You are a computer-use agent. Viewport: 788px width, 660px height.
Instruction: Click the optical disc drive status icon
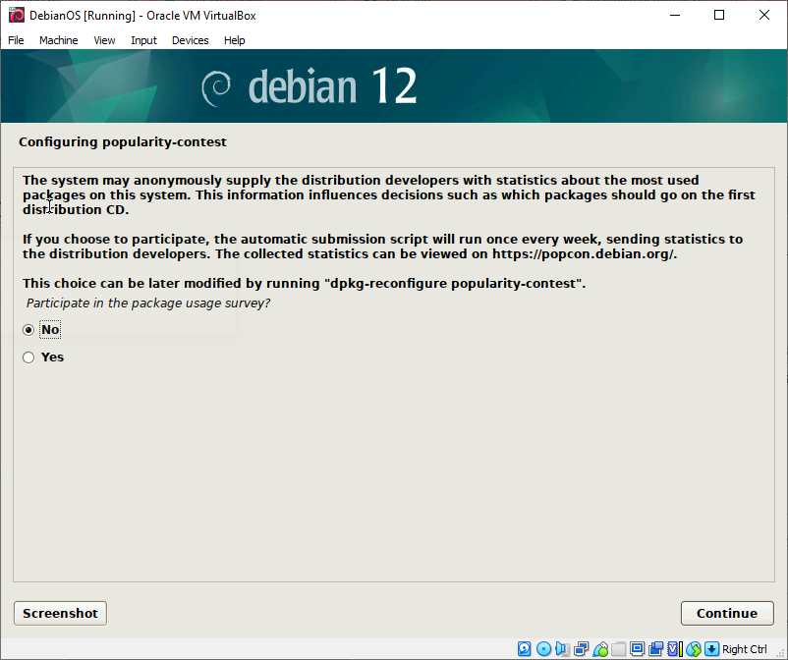(x=543, y=649)
